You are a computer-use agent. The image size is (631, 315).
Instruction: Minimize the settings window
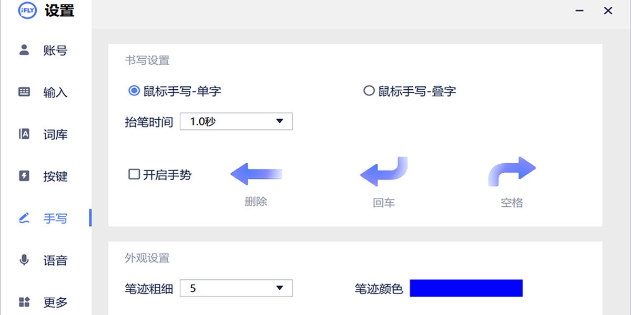pyautogui.click(x=580, y=10)
